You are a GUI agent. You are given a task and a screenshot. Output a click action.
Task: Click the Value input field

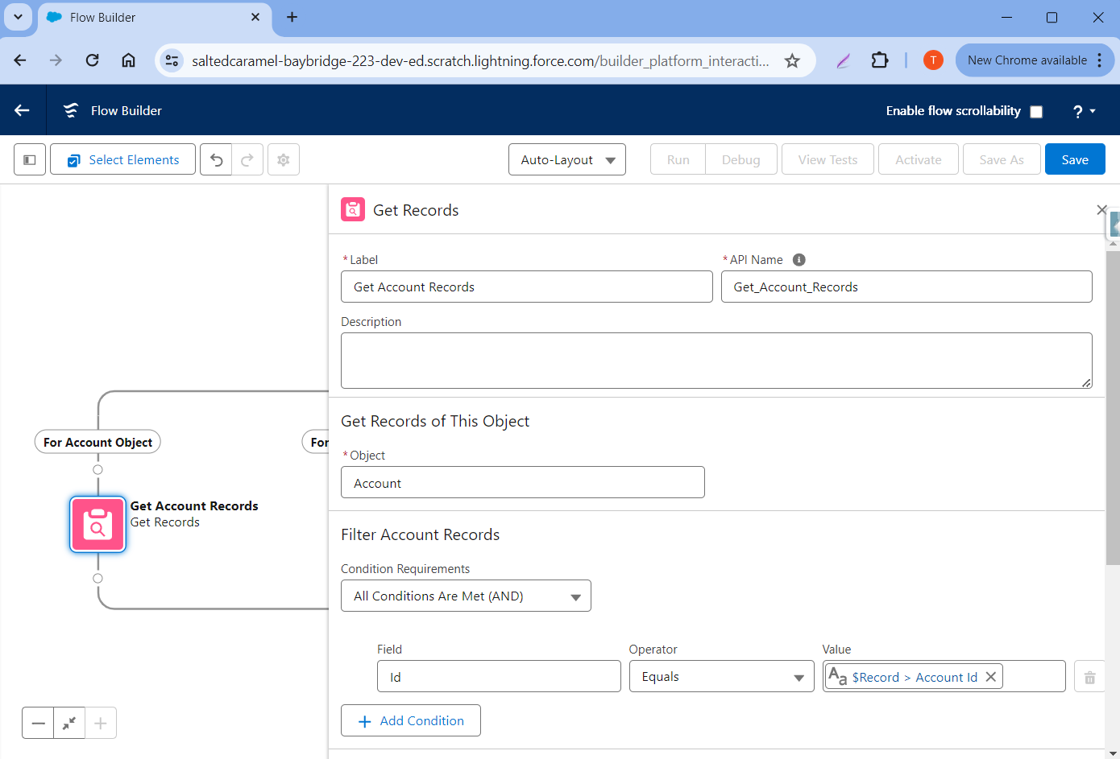944,676
